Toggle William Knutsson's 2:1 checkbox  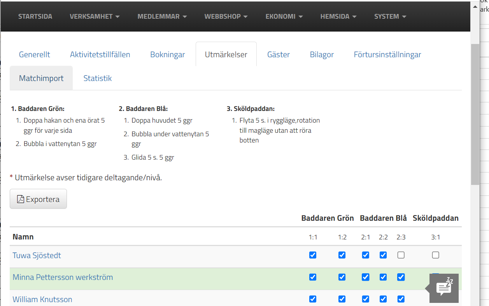366,299
